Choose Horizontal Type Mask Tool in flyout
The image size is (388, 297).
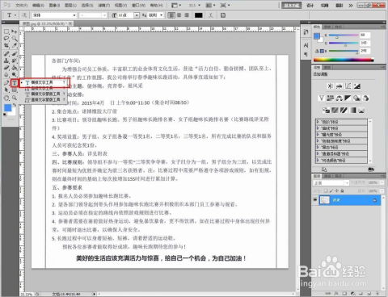(x=44, y=94)
